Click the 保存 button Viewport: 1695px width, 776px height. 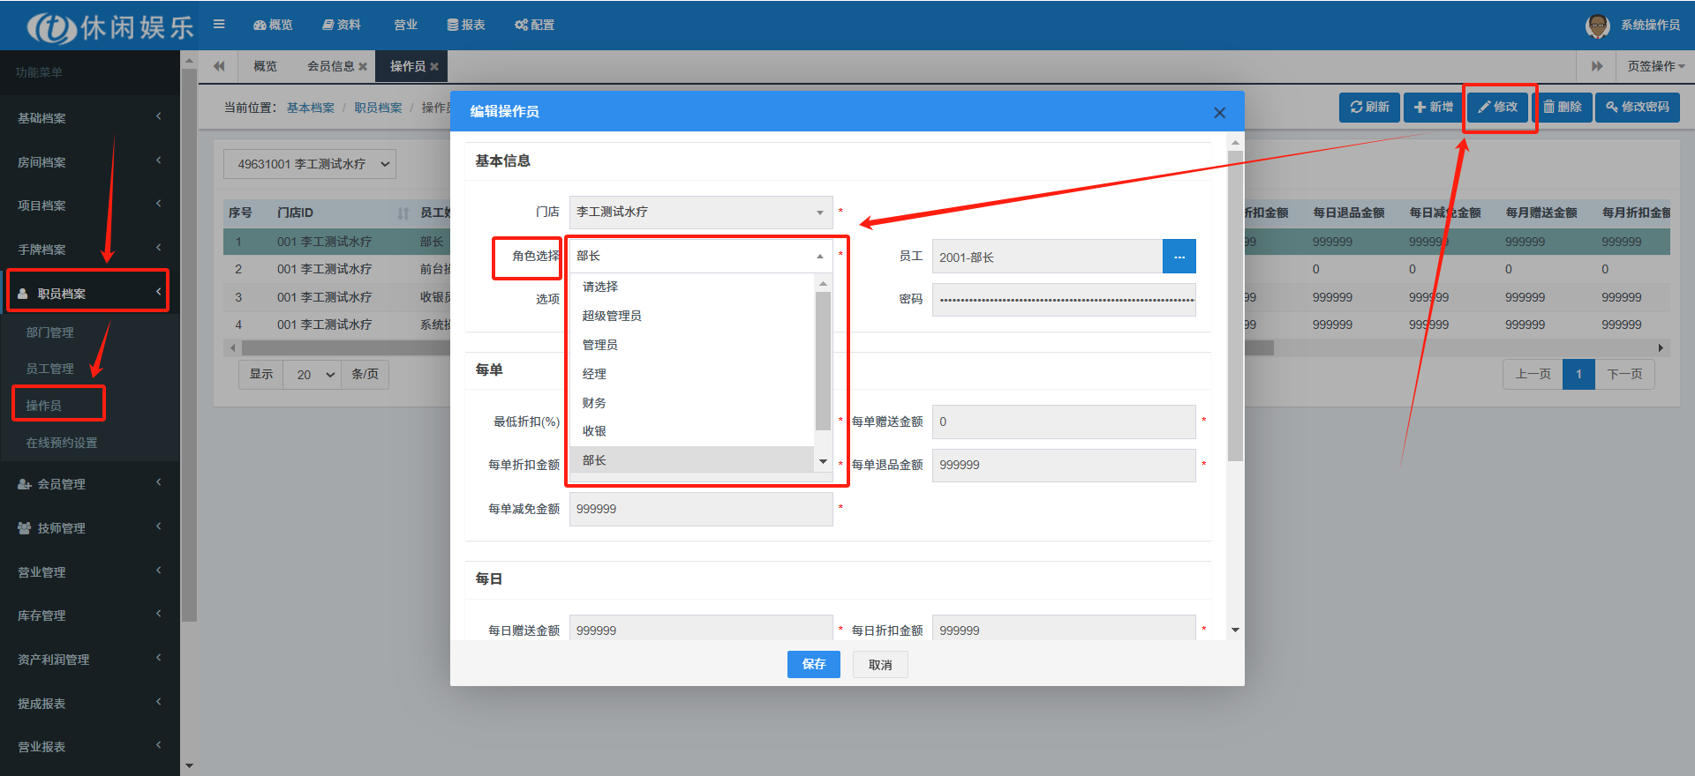click(x=813, y=664)
